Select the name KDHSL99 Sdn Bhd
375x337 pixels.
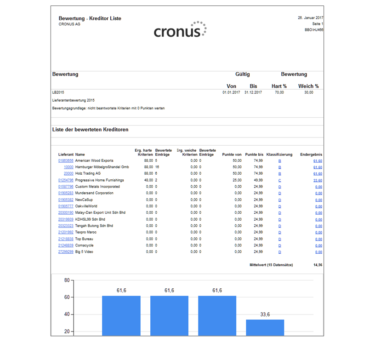click(x=90, y=219)
